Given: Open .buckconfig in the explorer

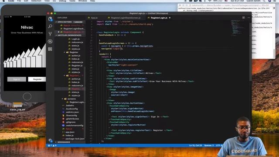Looking at the screenshot, I should [x=71, y=109].
